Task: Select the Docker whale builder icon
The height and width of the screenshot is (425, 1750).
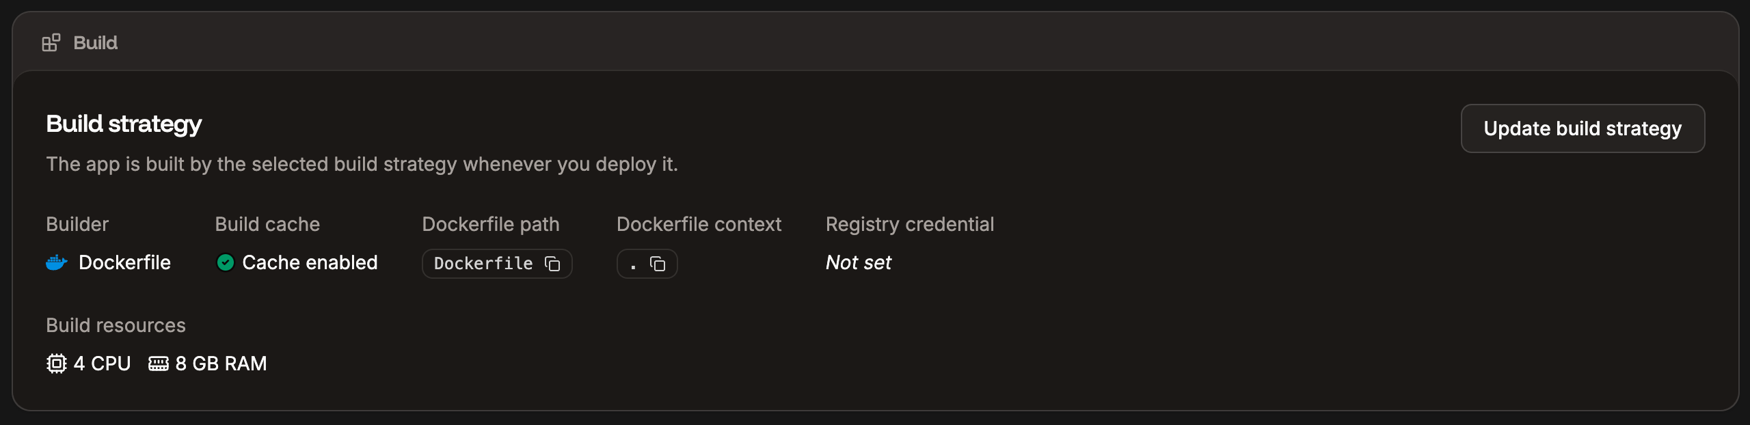Action: [x=57, y=262]
